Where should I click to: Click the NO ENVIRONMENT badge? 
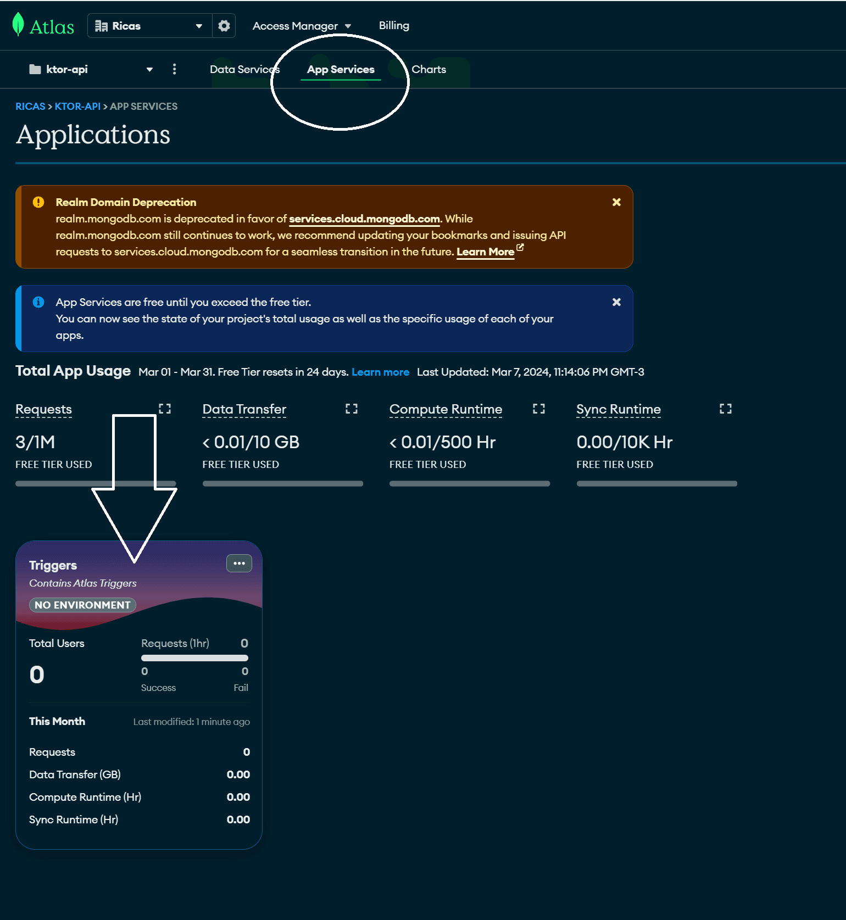[82, 605]
